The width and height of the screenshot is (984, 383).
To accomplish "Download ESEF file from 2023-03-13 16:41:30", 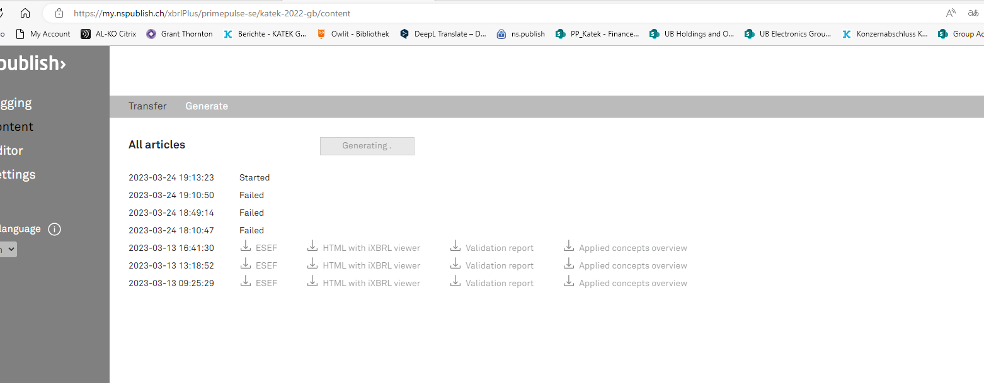I will [x=259, y=248].
